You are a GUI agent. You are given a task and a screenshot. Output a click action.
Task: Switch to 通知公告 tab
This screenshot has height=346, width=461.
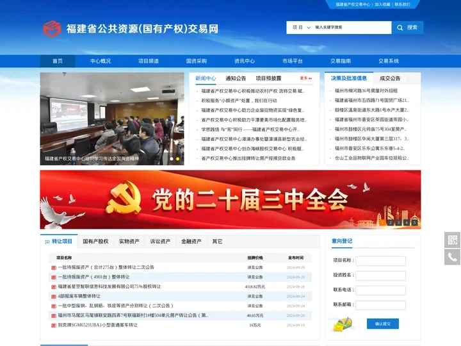[236, 78]
